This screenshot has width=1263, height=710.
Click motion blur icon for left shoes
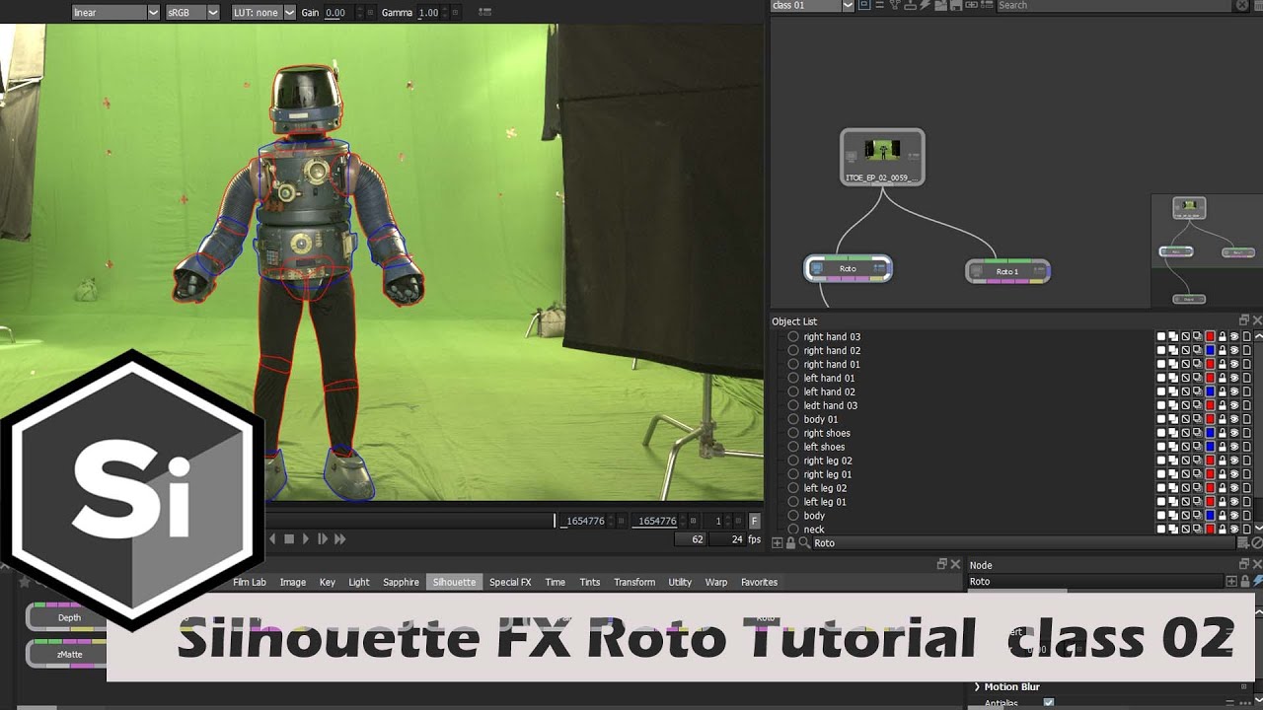[1198, 447]
